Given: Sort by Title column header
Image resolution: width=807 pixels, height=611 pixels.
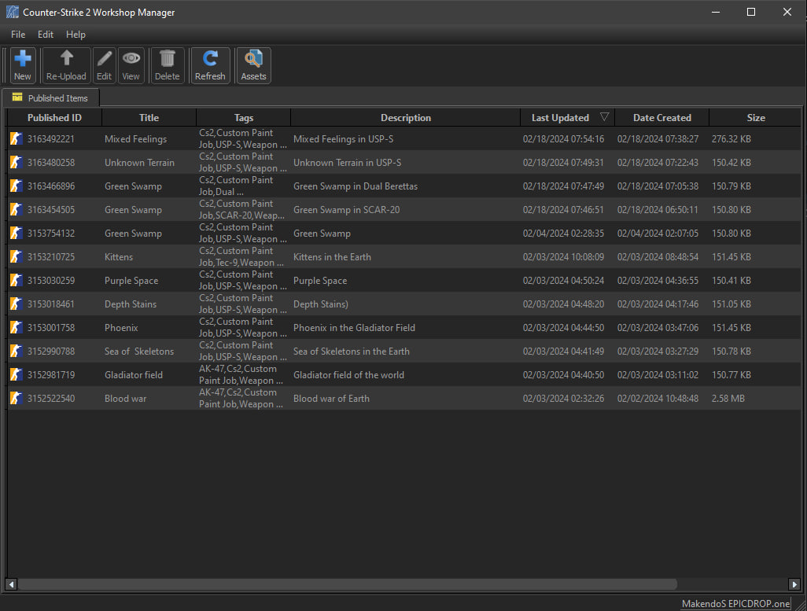Looking at the screenshot, I should coord(149,117).
